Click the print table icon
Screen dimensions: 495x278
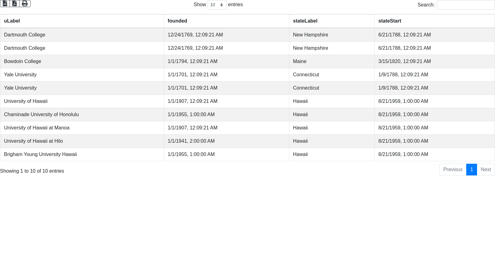[25, 3]
